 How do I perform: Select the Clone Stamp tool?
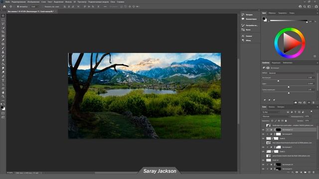3,52
